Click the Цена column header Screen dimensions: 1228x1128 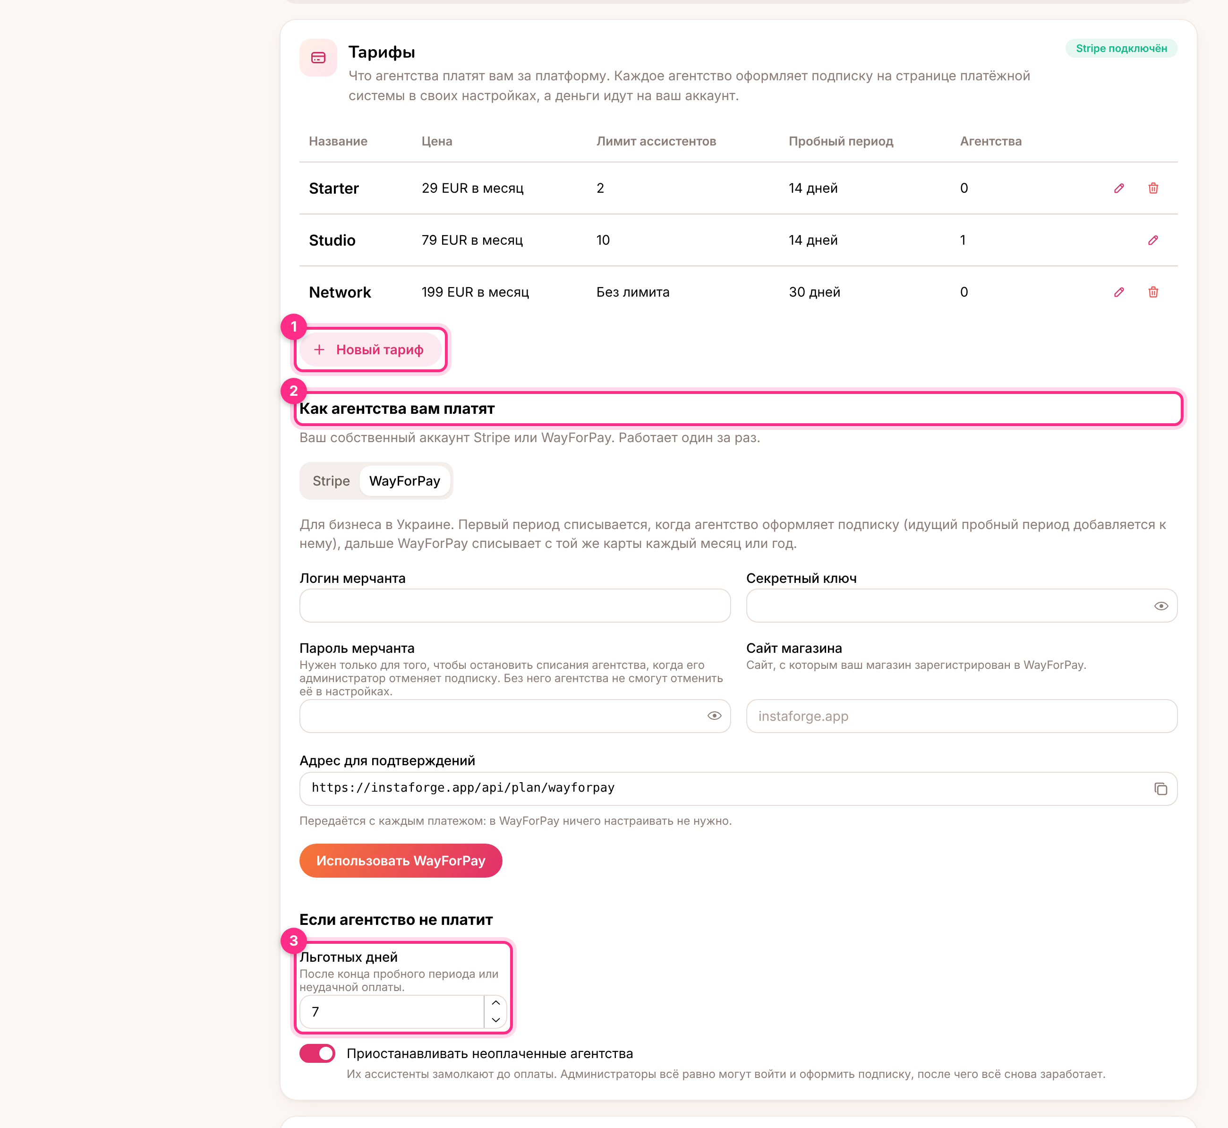coord(437,141)
